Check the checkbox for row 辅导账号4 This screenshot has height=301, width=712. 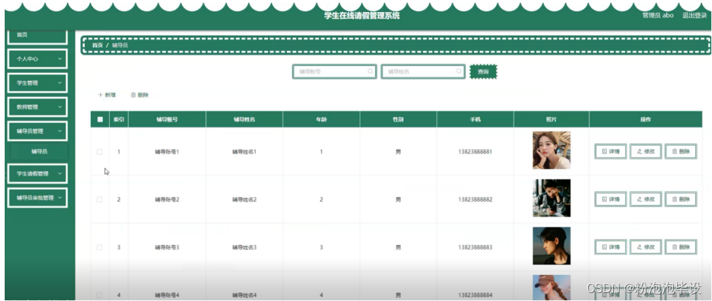(100, 295)
